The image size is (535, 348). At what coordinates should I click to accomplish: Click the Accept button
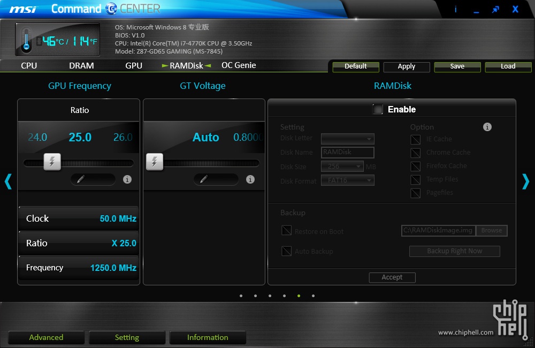point(392,277)
